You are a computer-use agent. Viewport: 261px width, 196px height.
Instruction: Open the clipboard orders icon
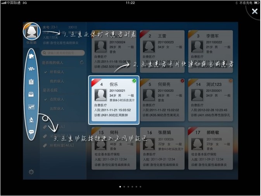pyautogui.click(x=31, y=82)
